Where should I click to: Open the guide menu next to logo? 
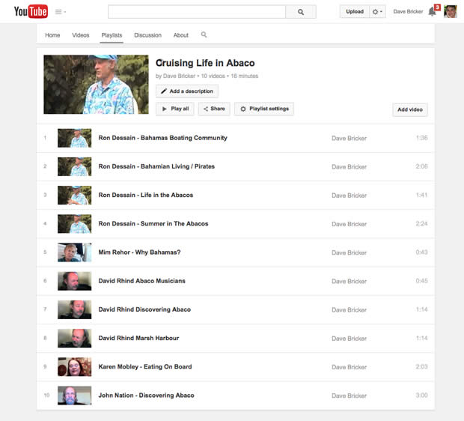point(61,12)
